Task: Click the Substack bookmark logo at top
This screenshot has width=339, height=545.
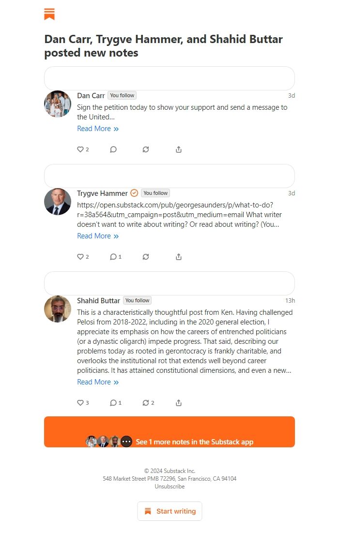Action: coord(49,14)
